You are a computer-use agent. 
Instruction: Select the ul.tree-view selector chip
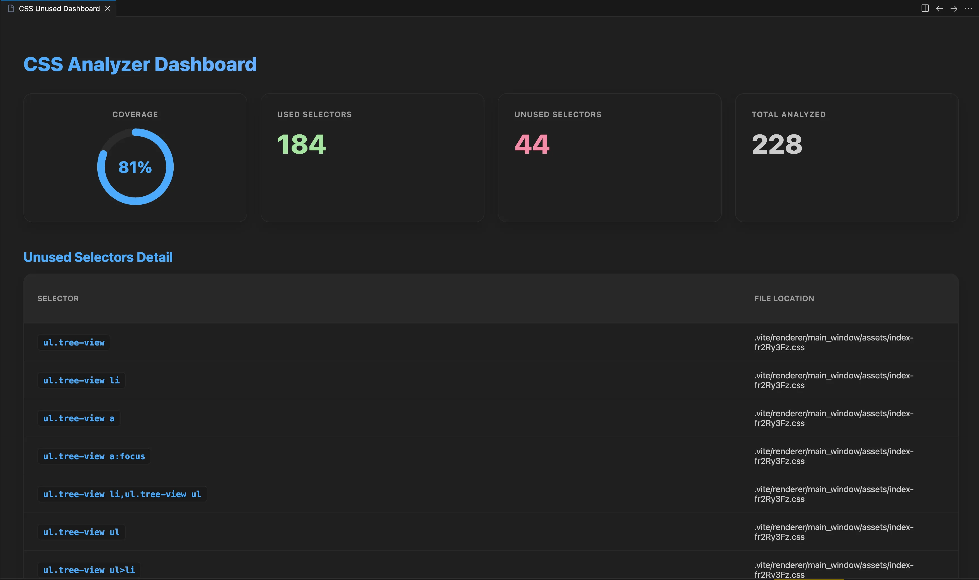[x=74, y=342]
